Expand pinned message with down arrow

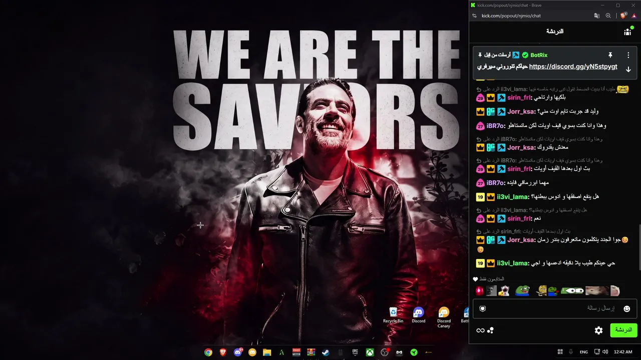[628, 69]
